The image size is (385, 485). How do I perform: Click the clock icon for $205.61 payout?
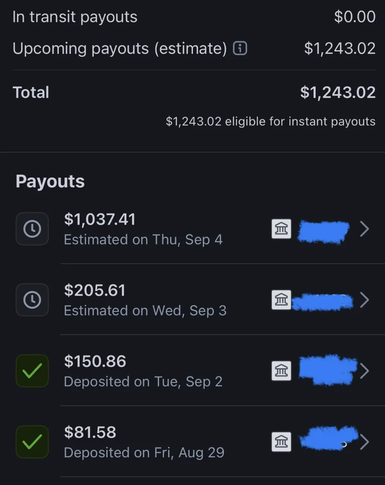[x=32, y=300]
